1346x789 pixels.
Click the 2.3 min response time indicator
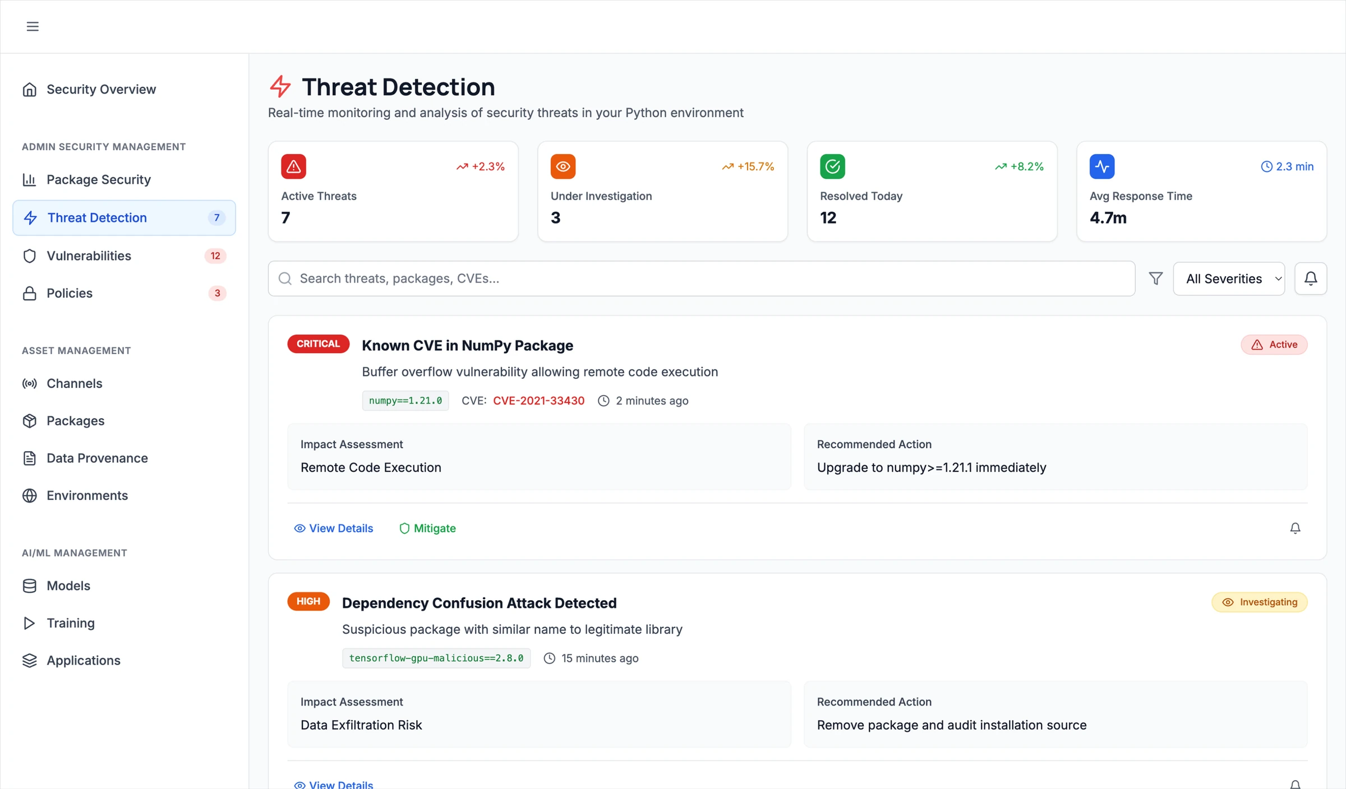(1287, 166)
